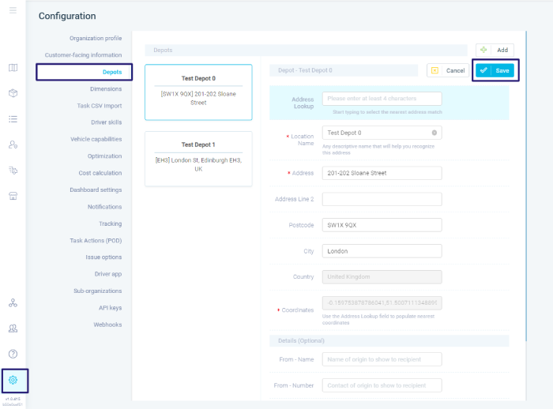Viewport: 553px width, 409px height.
Task: Click the Address Line 2 input
Action: (x=382, y=199)
